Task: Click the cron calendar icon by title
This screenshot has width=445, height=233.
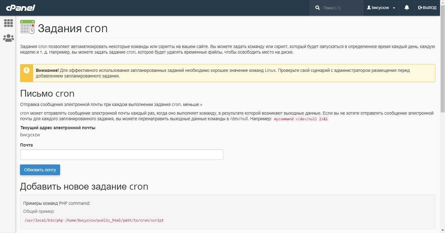Action: click(28, 27)
